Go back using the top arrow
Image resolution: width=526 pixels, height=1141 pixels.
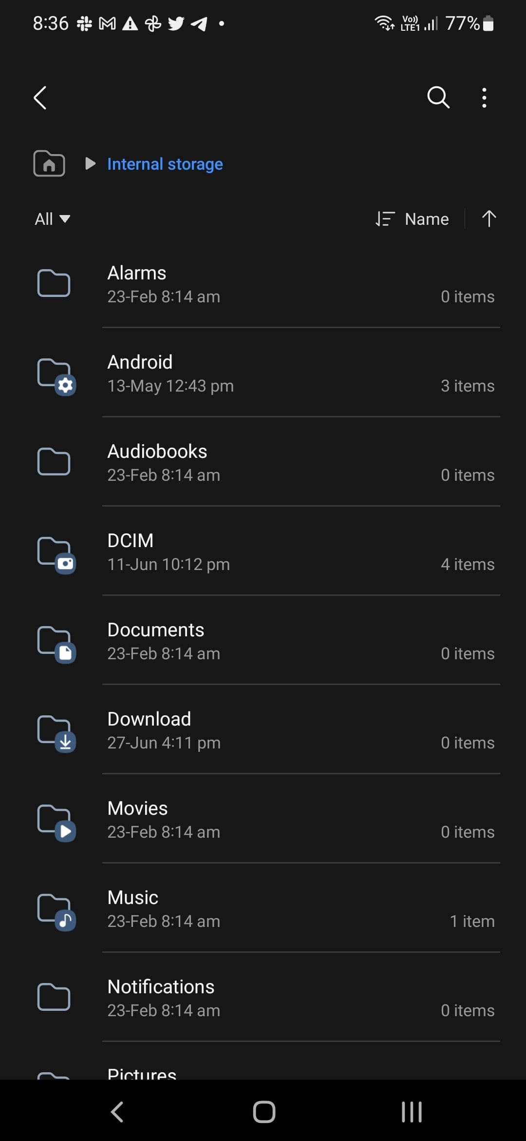click(40, 98)
